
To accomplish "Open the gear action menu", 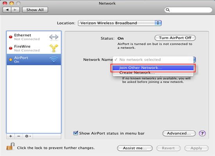I will [28, 136].
